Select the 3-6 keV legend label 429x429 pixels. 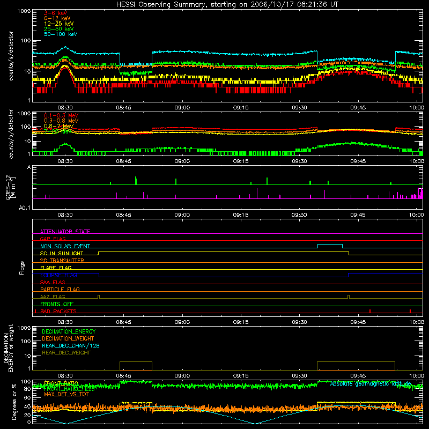coord(56,13)
